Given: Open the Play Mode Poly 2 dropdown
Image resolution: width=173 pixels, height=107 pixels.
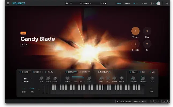Looking at the screenshot, I should tap(143, 101).
